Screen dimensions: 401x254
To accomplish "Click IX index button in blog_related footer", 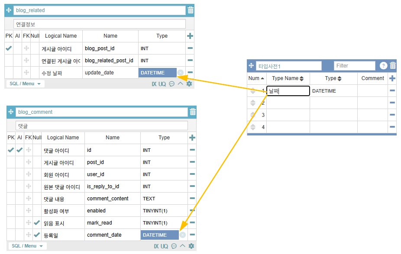I will (154, 84).
